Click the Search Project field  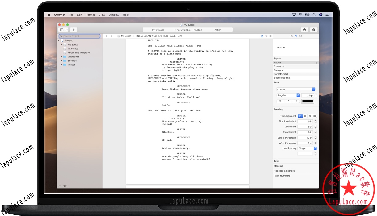click(80, 36)
